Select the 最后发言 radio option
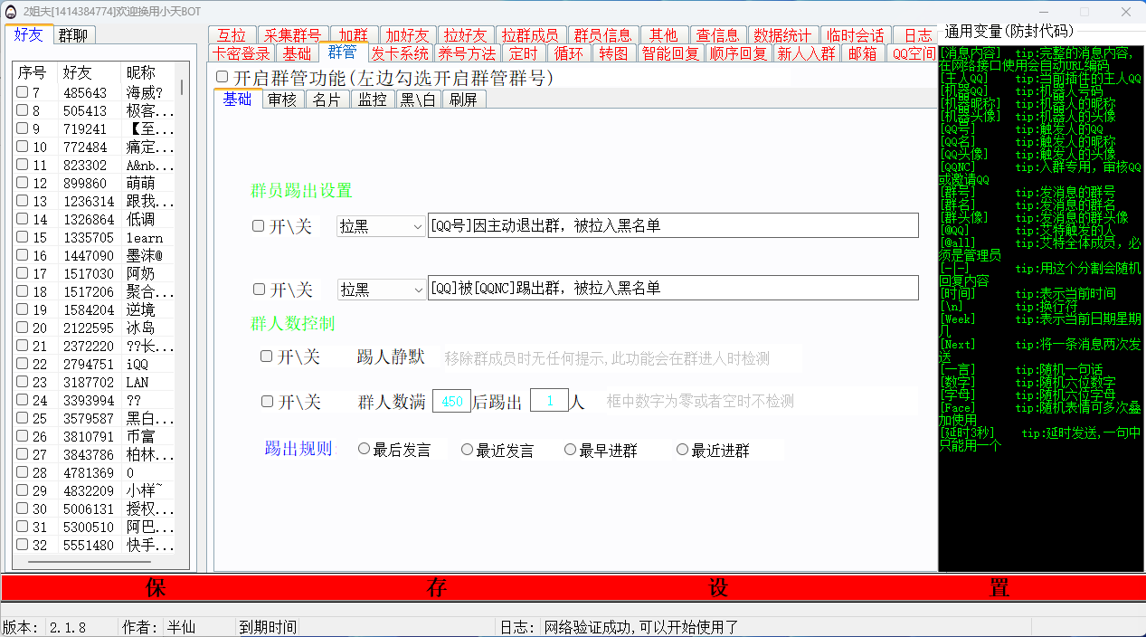 (x=365, y=449)
